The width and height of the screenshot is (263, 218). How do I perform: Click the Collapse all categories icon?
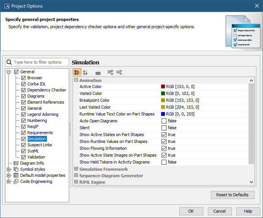click(x=119, y=72)
